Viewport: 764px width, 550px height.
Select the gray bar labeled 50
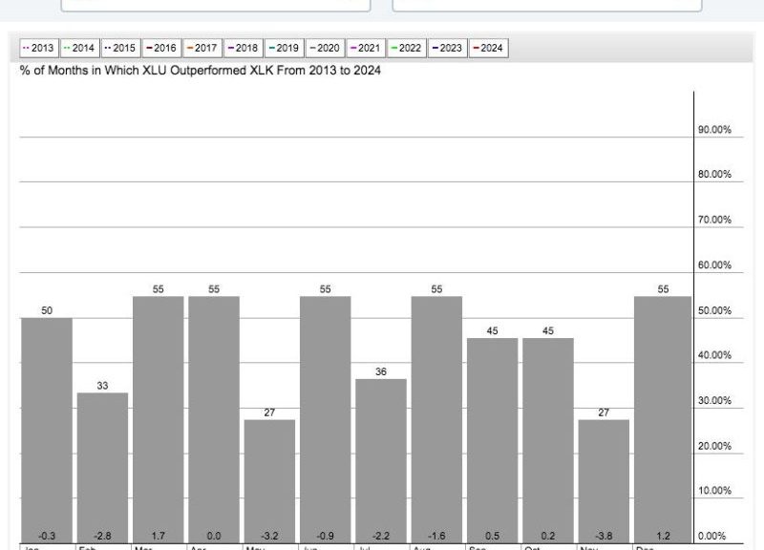point(47,431)
